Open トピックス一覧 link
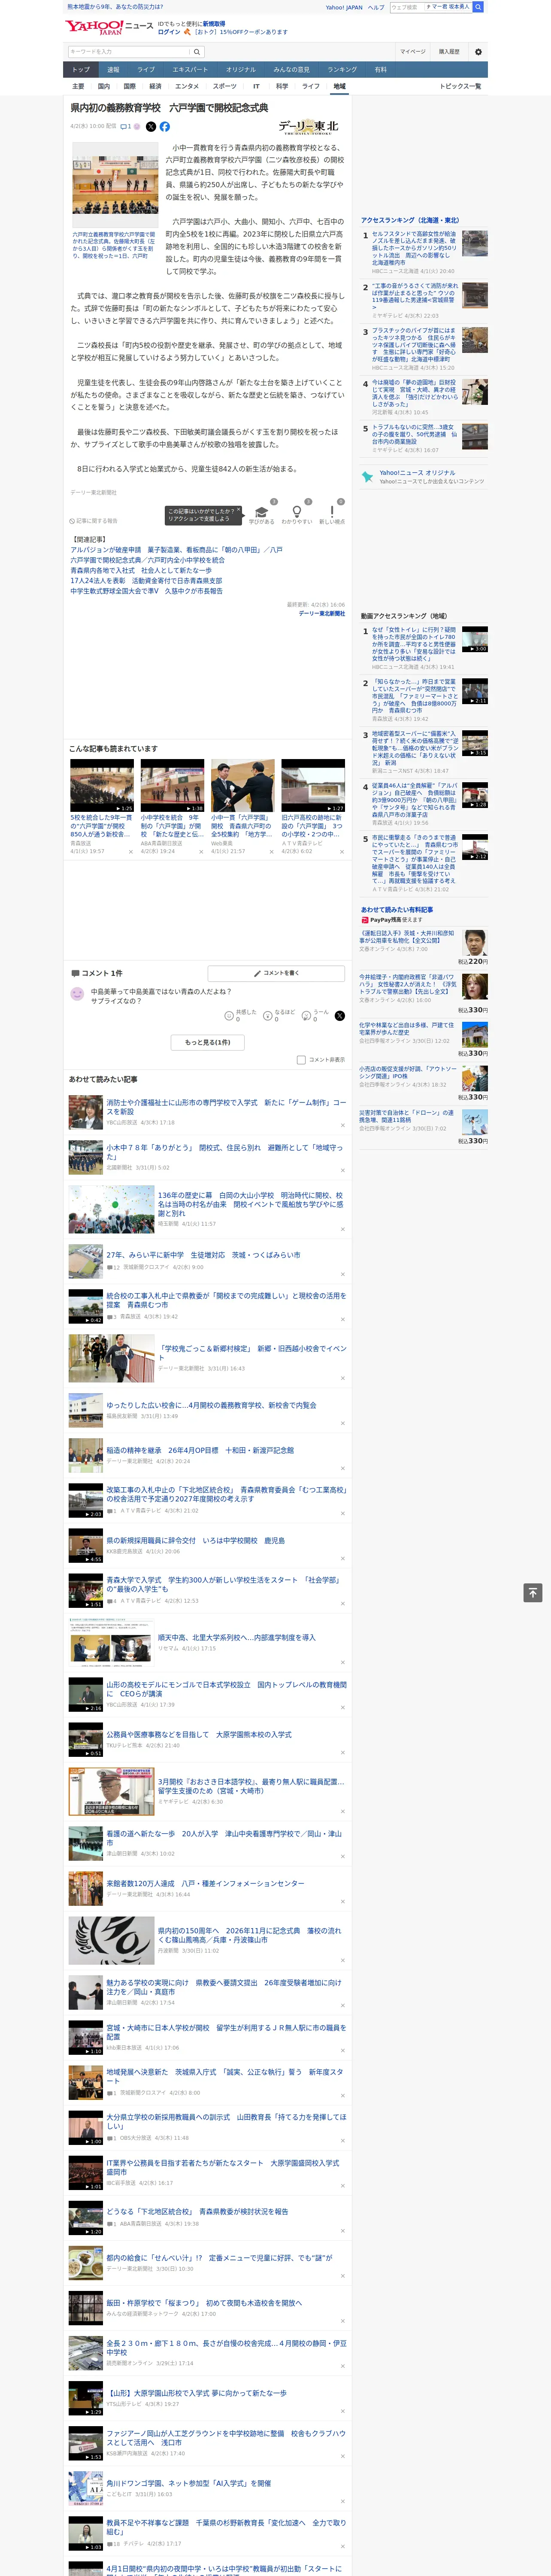The height and width of the screenshot is (2576, 551). [460, 87]
